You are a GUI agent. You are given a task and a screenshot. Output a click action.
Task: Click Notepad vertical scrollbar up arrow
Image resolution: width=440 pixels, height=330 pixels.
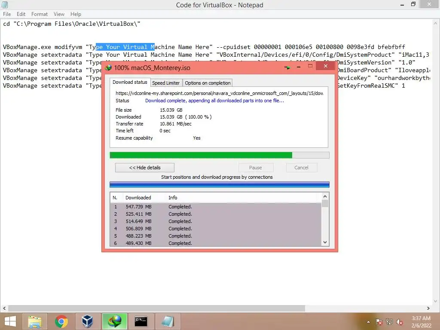[x=435, y=23]
